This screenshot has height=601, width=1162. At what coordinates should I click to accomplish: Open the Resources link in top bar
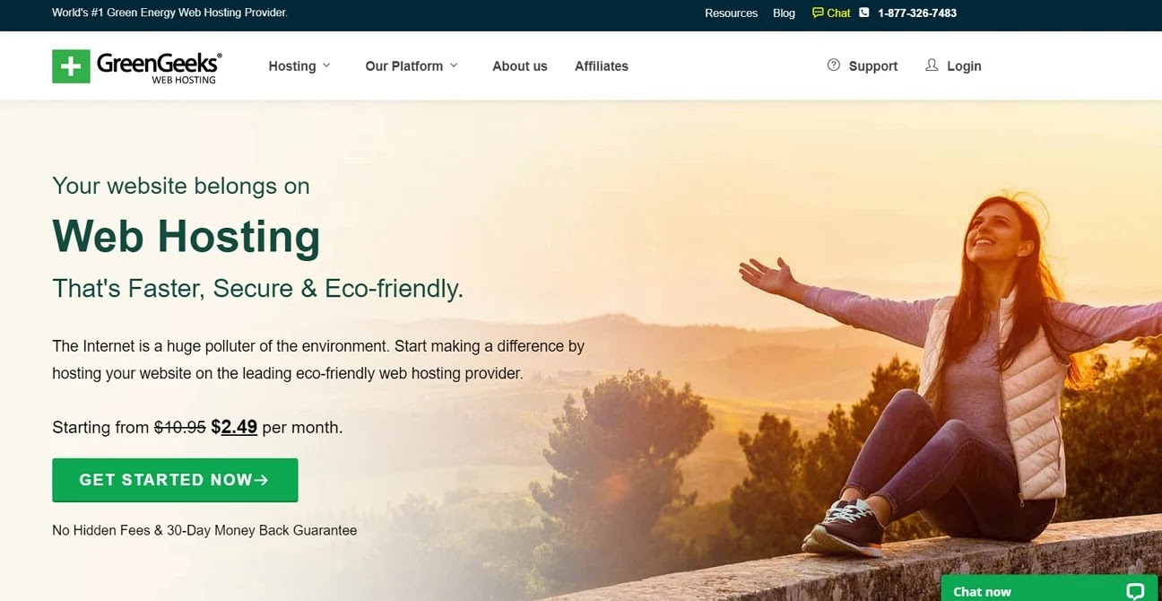point(732,13)
